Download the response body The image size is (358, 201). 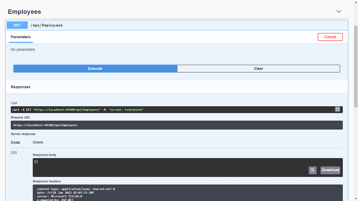tap(330, 170)
